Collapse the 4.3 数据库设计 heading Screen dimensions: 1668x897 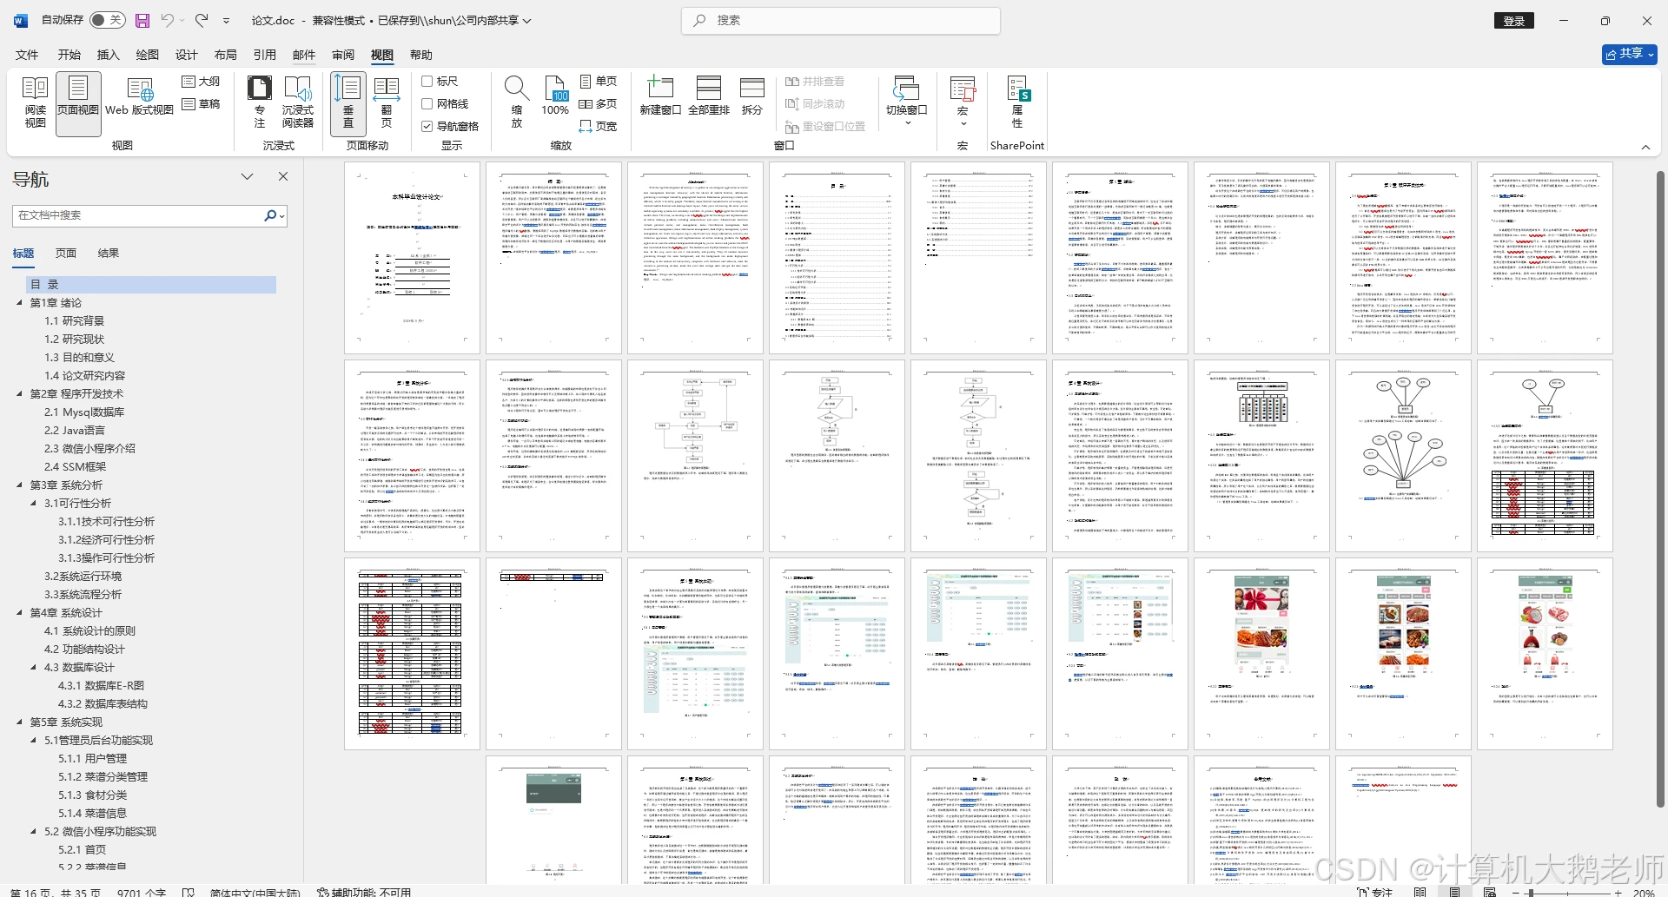[34, 668]
